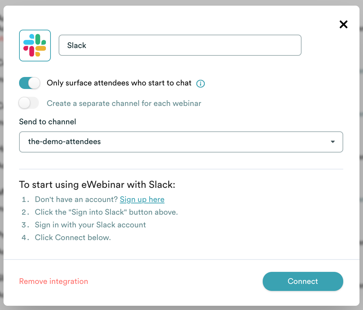This screenshot has width=363, height=310.
Task: Click the info icon beside the chat toggle
Action: pos(200,84)
